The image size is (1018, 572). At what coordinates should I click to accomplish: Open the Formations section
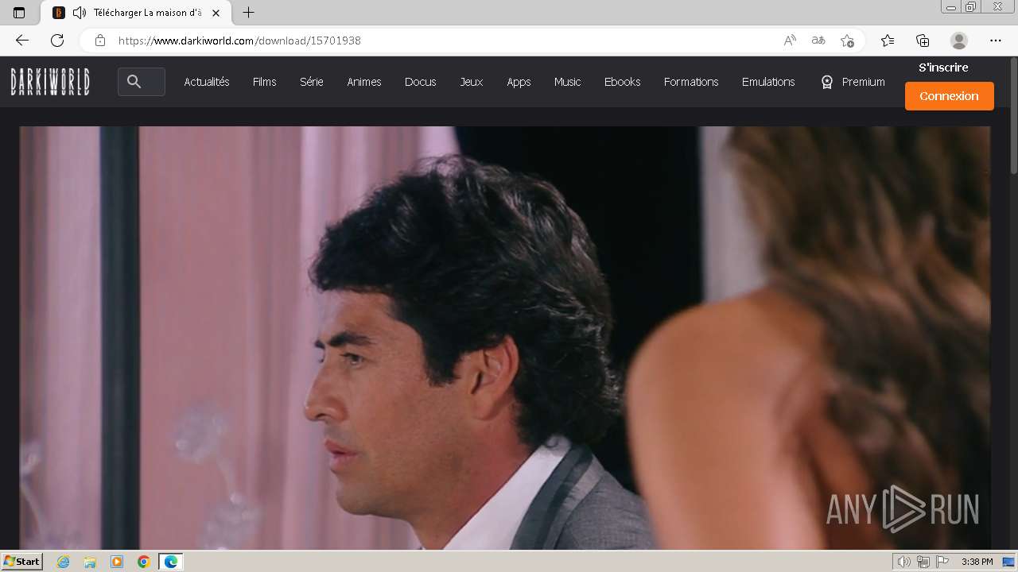coord(691,82)
